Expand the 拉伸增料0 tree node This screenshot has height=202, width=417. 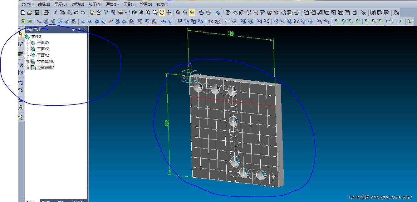[x=27, y=62]
